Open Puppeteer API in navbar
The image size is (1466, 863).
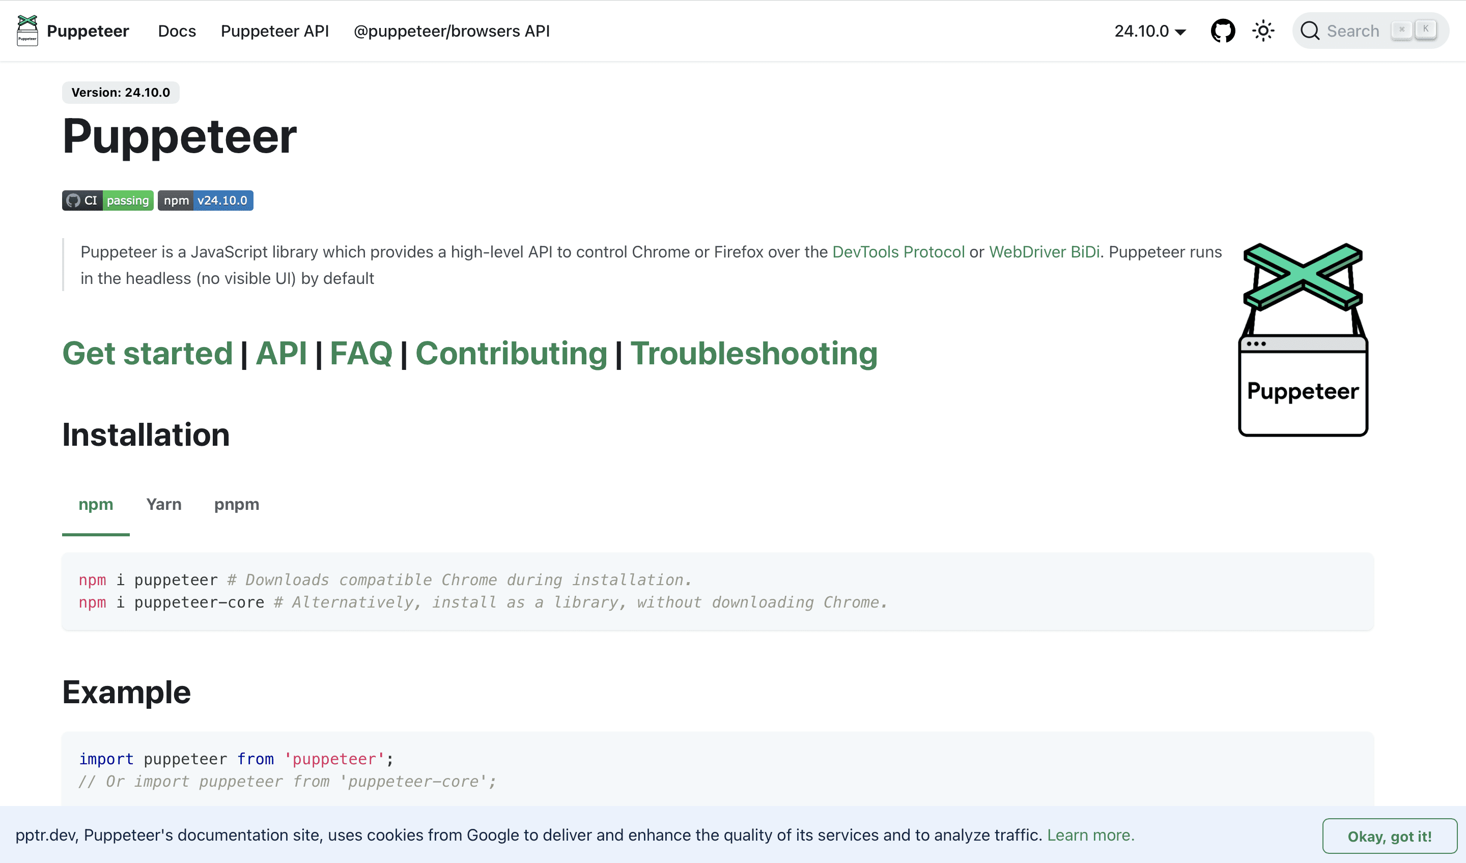(x=274, y=31)
